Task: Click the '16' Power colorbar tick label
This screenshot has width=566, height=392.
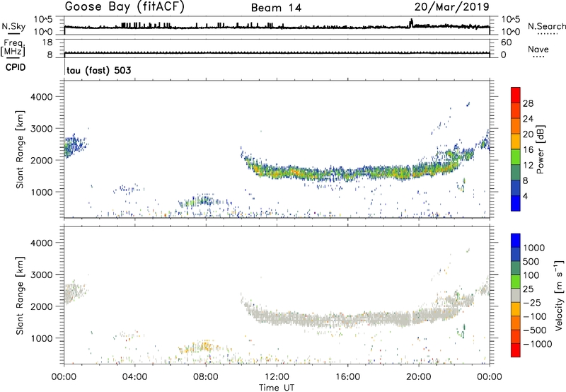Action: click(x=528, y=150)
